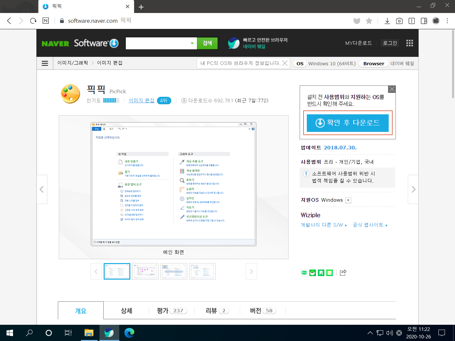The height and width of the screenshot is (341, 455).
Task: Click the Whale browser promo icon
Action: [234, 43]
